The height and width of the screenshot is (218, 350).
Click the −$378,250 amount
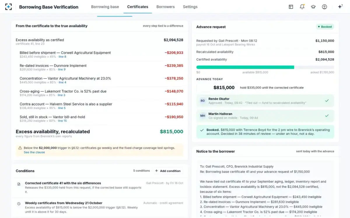coord(174,78)
